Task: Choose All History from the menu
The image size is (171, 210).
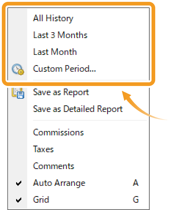Action: 53,18
